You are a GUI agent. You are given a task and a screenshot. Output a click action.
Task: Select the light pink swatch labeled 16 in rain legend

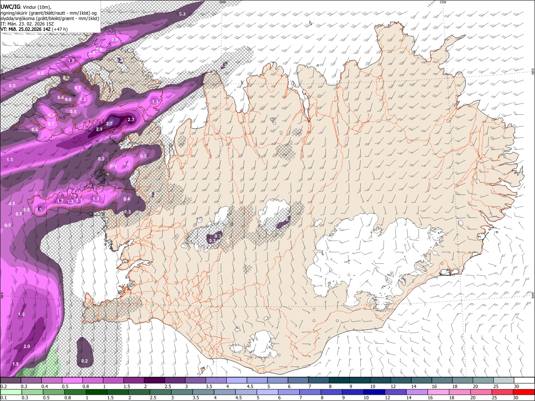[438, 392]
